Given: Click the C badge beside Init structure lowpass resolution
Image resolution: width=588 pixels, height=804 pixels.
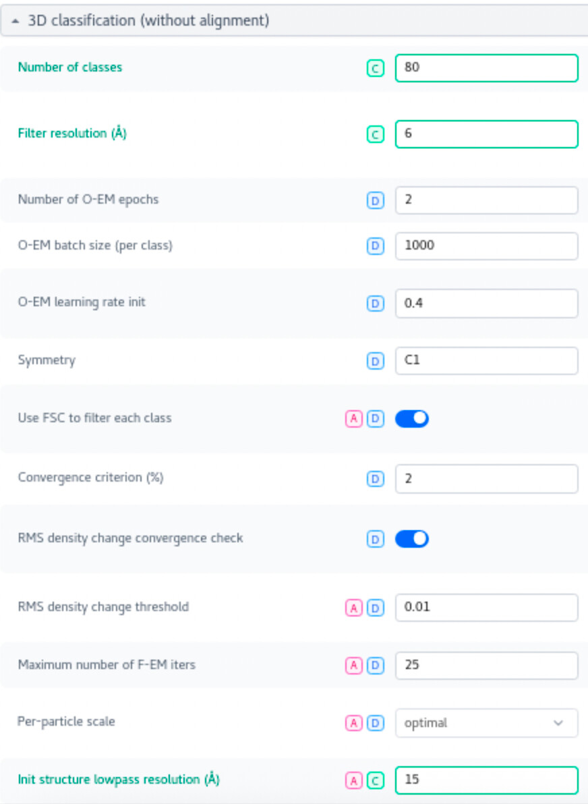Looking at the screenshot, I should pos(376,780).
